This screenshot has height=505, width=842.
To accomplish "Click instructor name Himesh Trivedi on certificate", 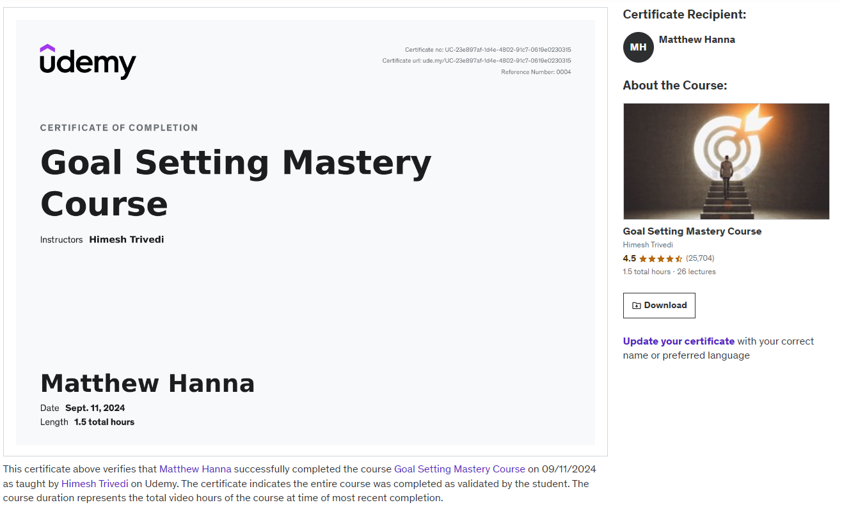I will [x=127, y=240].
